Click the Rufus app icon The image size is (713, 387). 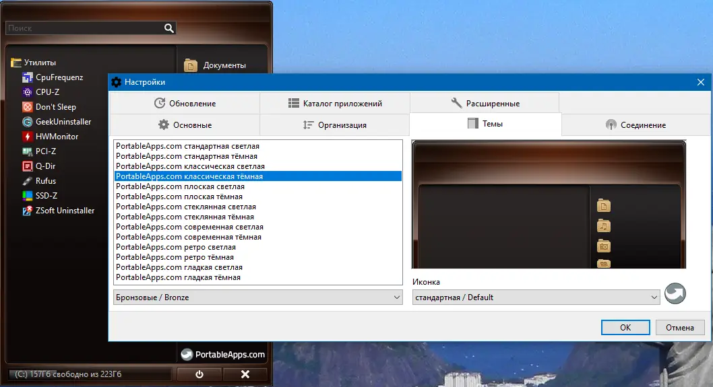click(x=27, y=181)
